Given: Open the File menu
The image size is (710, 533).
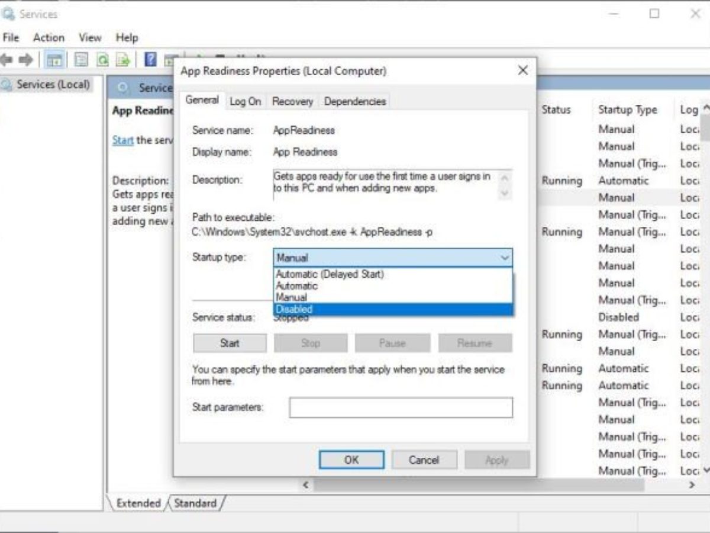Looking at the screenshot, I should [11, 37].
